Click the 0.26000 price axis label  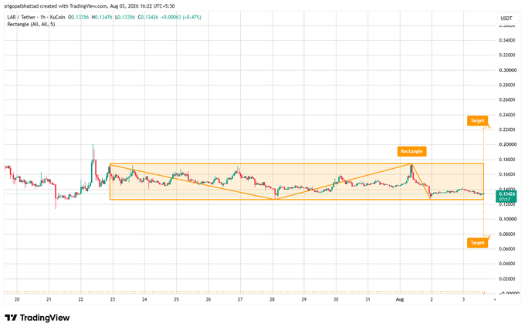507,99
